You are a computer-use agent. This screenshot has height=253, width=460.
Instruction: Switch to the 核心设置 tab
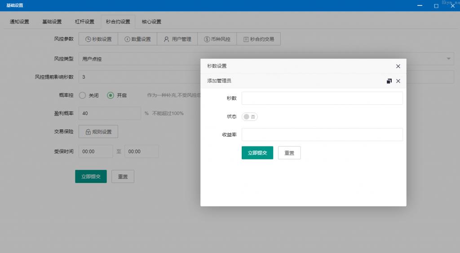coord(151,22)
